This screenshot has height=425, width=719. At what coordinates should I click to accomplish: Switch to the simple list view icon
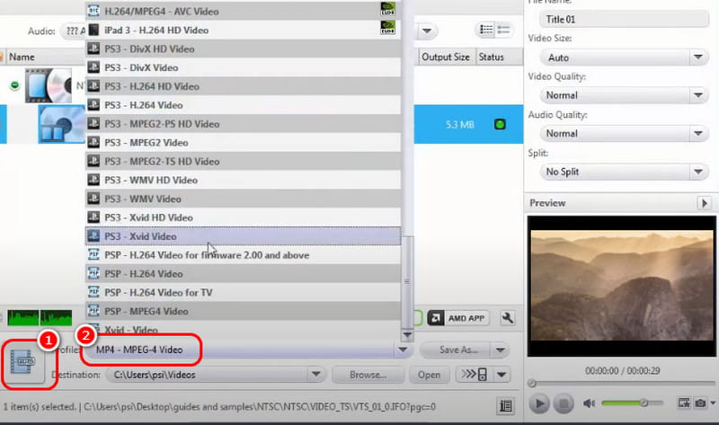(503, 30)
